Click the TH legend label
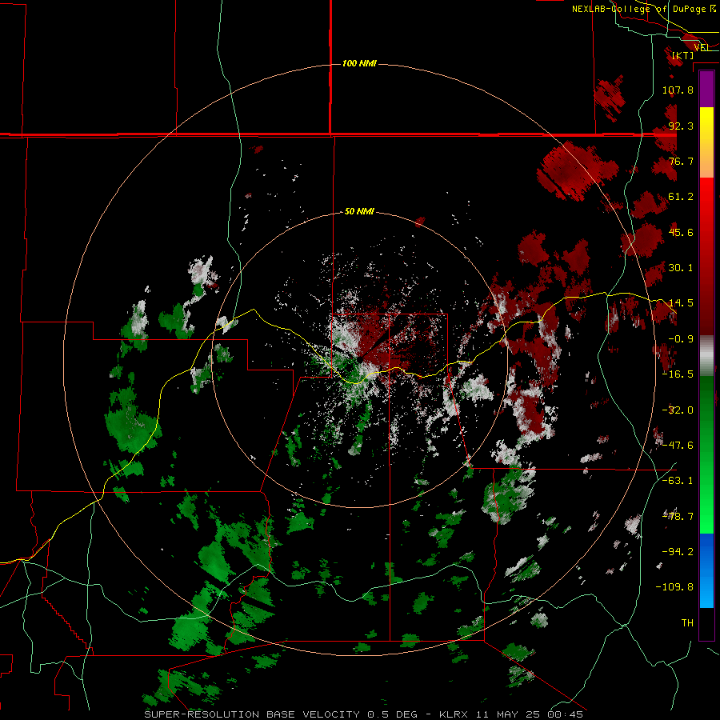Image resolution: width=720 pixels, height=720 pixels. point(687,623)
